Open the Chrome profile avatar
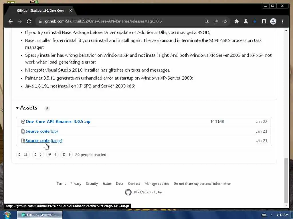Screen dimensions: 293x219 pyautogui.click(x=273, y=21)
